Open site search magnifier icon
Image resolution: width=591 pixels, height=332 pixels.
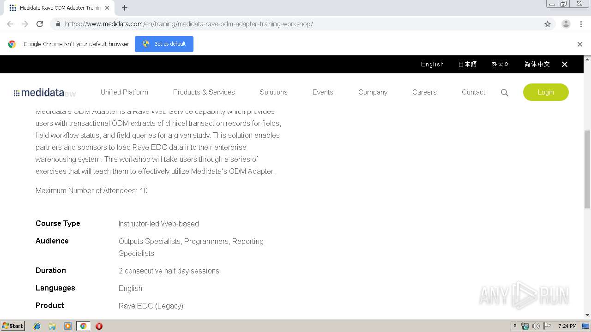pyautogui.click(x=505, y=93)
